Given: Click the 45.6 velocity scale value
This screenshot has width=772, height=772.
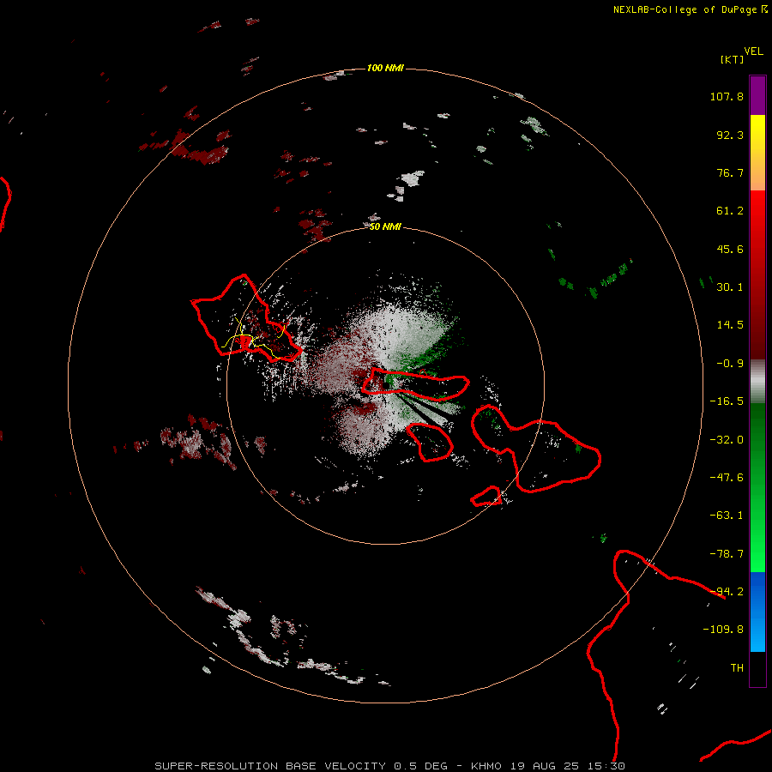Looking at the screenshot, I should pos(730,249).
